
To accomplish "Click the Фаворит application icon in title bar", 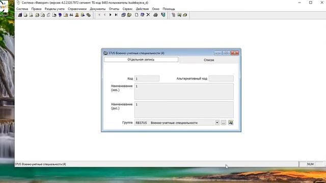I will [x=18, y=3].
